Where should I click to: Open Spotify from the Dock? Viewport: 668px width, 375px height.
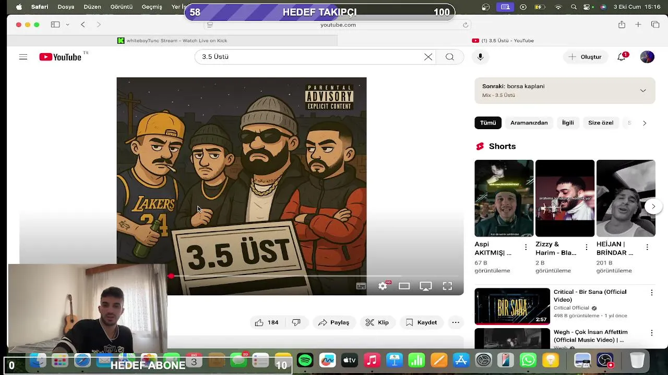(x=305, y=360)
